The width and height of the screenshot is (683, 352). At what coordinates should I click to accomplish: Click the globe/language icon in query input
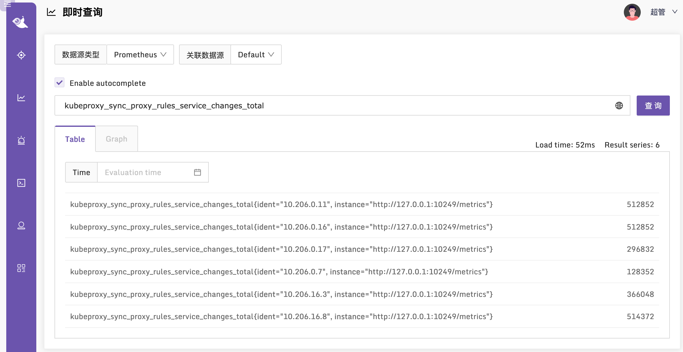(619, 105)
